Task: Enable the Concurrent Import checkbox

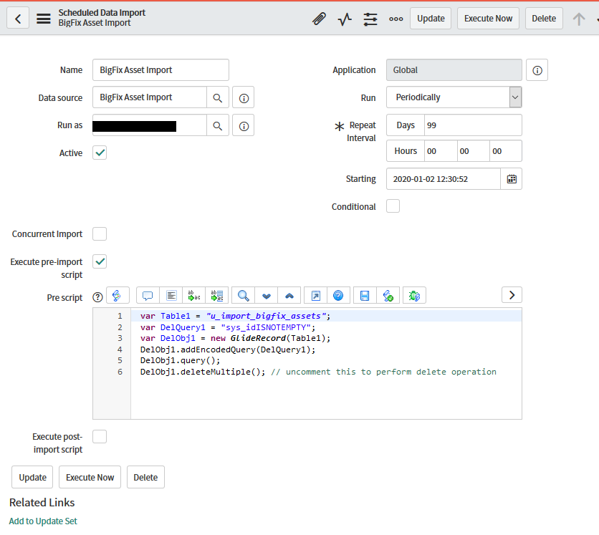Action: (x=100, y=233)
